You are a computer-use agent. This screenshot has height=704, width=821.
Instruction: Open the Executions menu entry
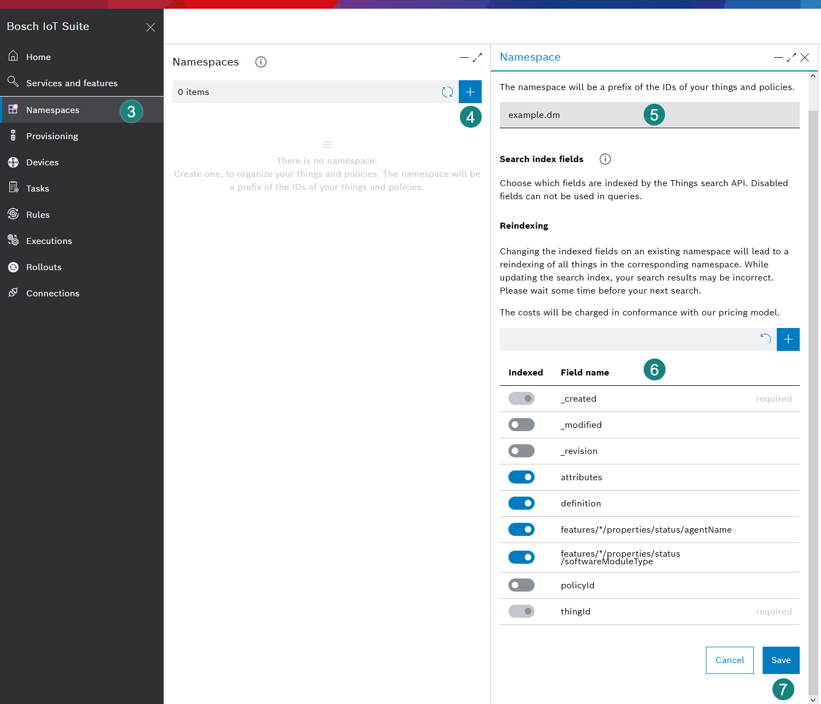[x=82, y=241]
